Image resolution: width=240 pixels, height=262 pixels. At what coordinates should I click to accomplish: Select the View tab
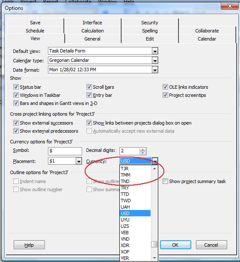click(x=35, y=38)
